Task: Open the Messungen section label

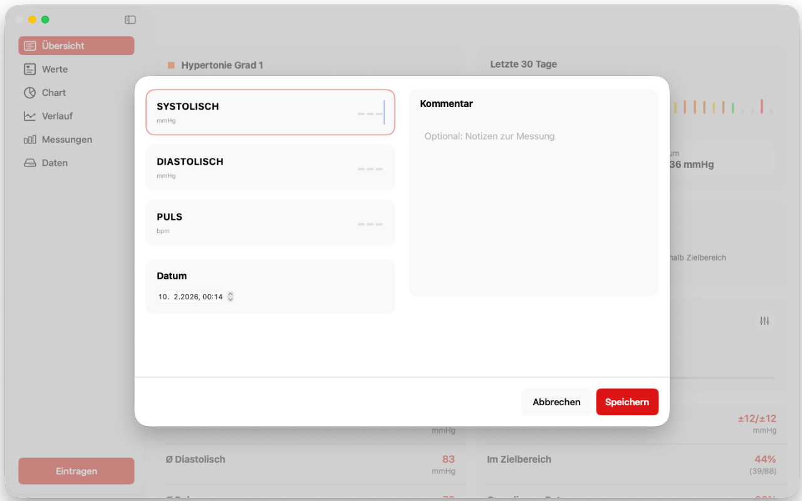Action: [66, 140]
